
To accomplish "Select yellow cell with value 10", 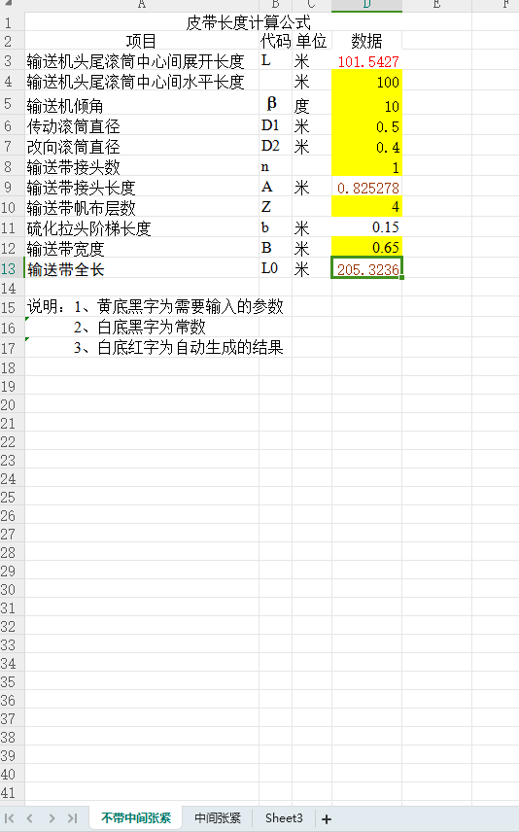I will [366, 104].
